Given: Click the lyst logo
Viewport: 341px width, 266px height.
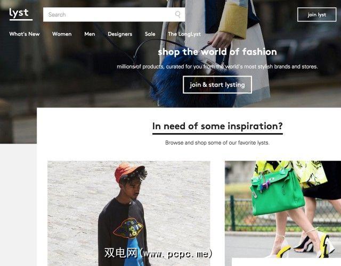Looking at the screenshot, I should coord(21,14).
